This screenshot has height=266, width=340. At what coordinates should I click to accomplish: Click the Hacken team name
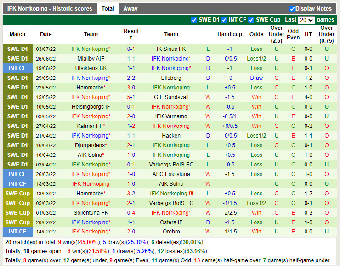(171, 136)
